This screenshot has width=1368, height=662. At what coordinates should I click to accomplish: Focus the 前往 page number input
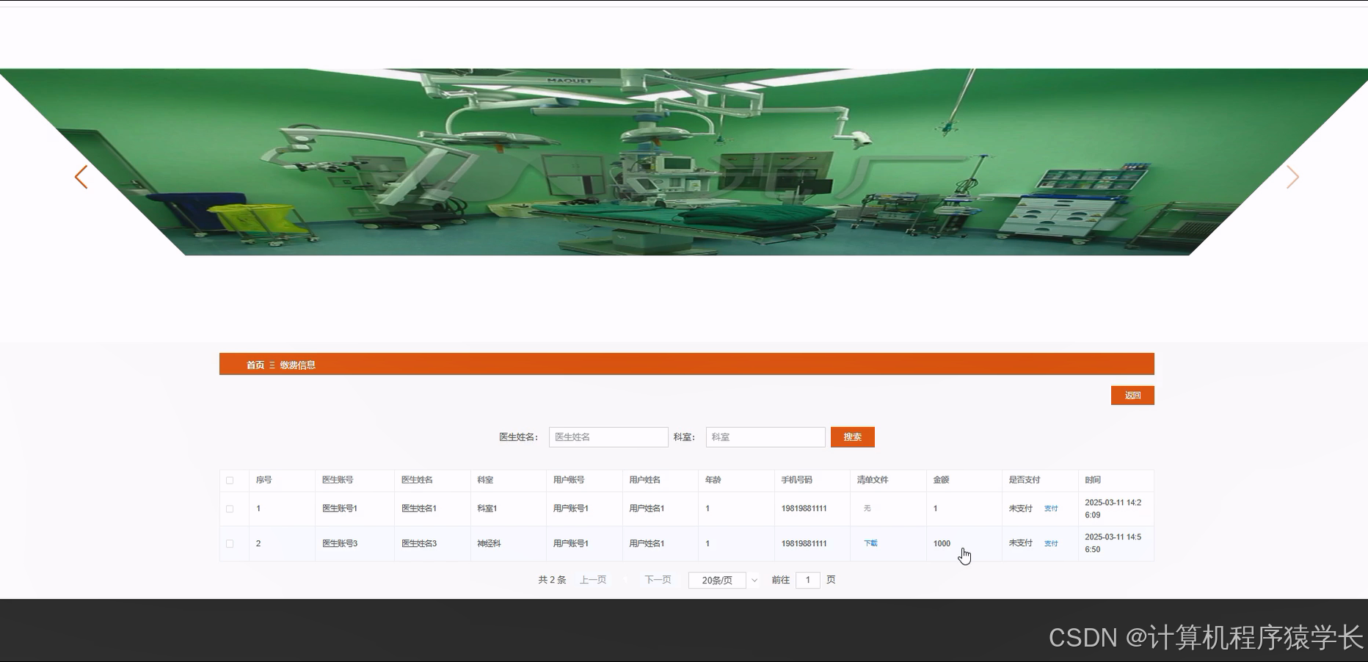(x=807, y=580)
